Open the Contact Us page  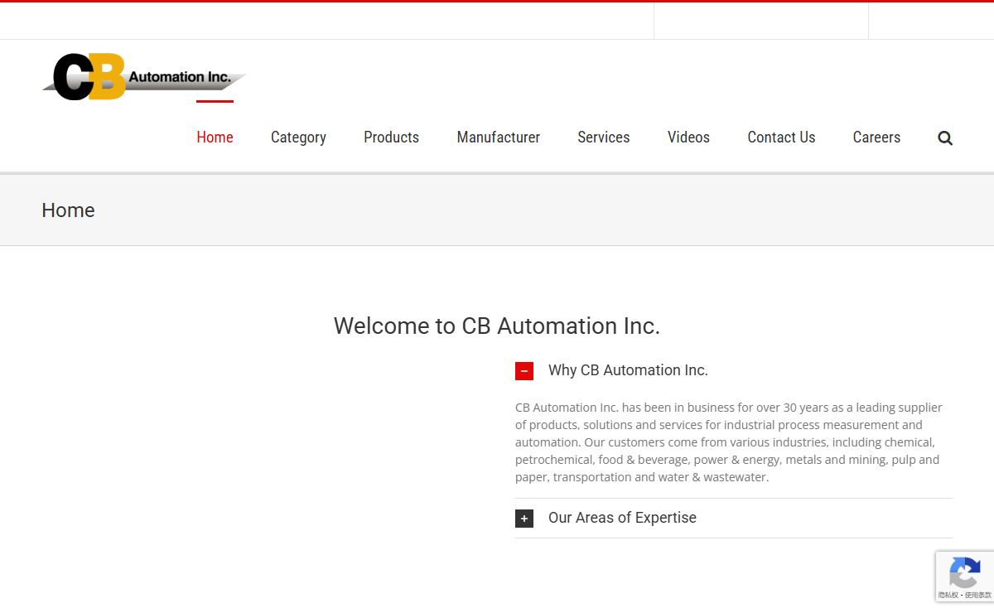[781, 138]
